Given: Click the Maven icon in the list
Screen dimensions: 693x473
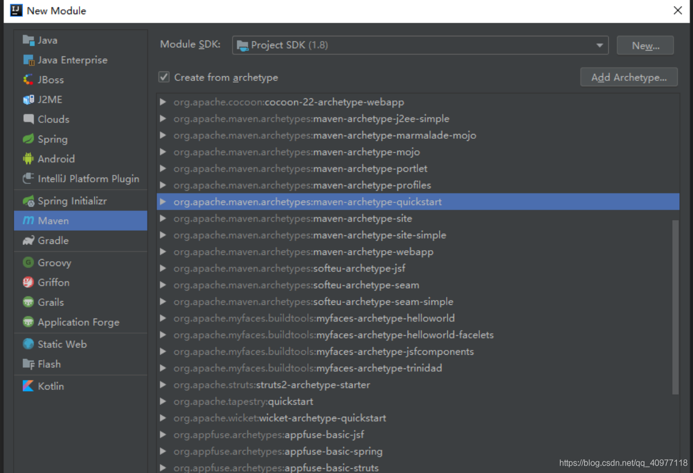Looking at the screenshot, I should (x=28, y=221).
